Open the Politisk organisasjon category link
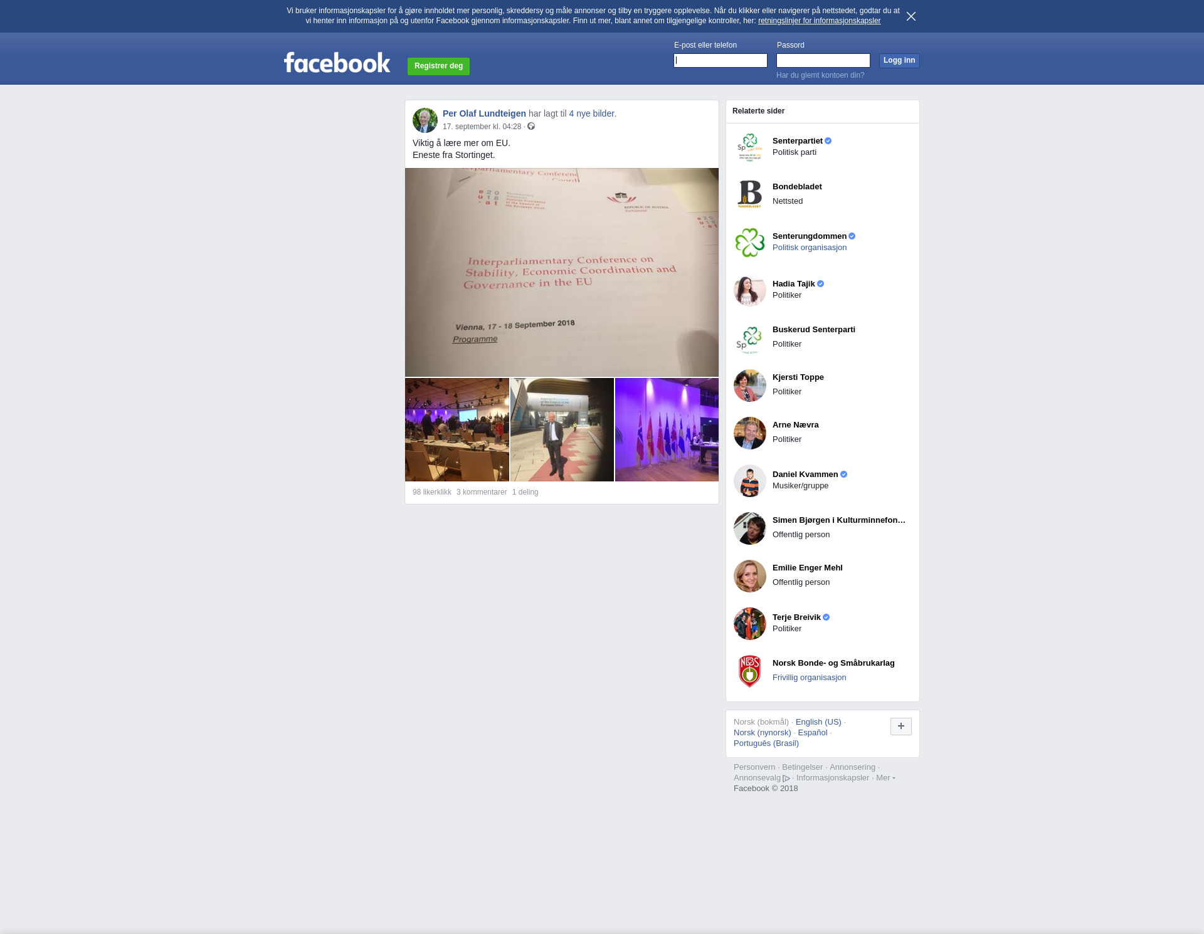Image resolution: width=1204 pixels, height=934 pixels. point(810,248)
